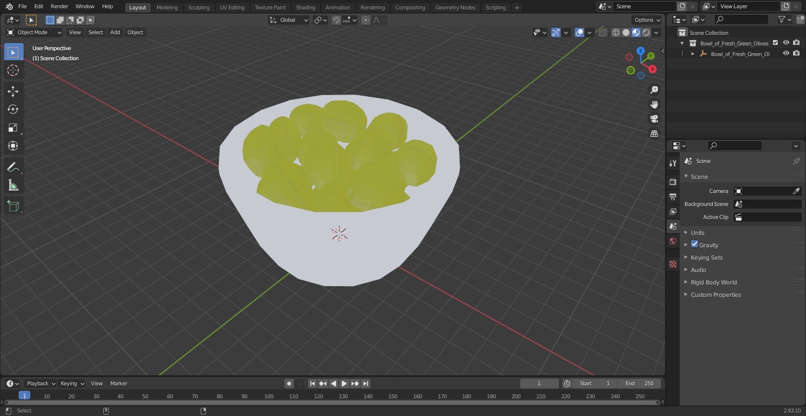Select the Cursor tool in viewport toolbar
This screenshot has width=806, height=416.
(13, 71)
